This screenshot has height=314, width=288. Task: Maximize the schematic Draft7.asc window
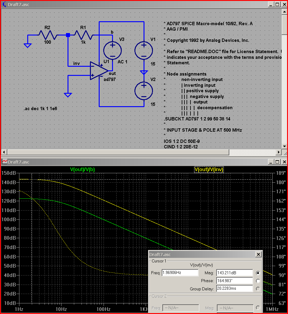pos(277,5)
